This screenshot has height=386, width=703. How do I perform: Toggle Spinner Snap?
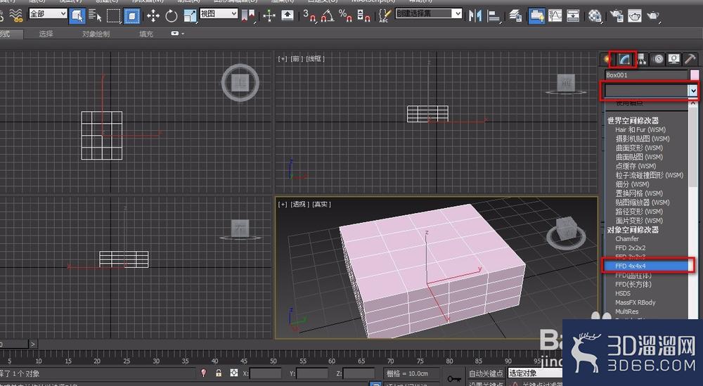363,16
